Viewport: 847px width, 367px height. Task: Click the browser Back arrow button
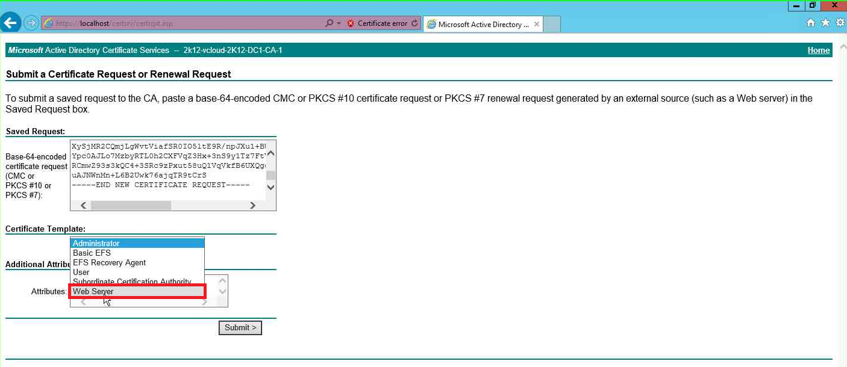click(x=11, y=23)
